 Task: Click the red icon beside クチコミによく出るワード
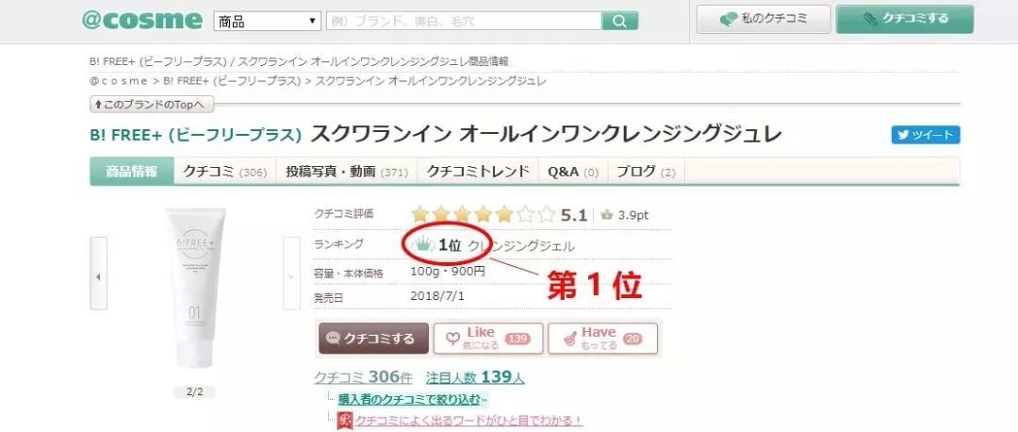tap(345, 421)
